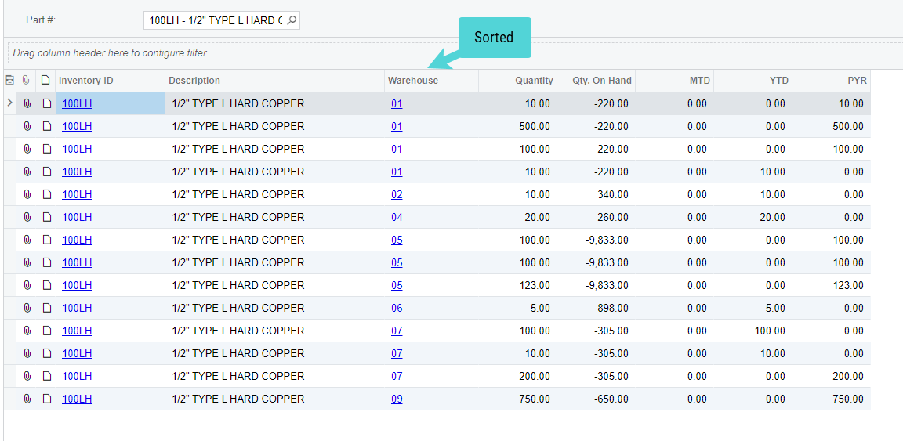Select Description cell in warehouse 09 row

pyautogui.click(x=274, y=399)
